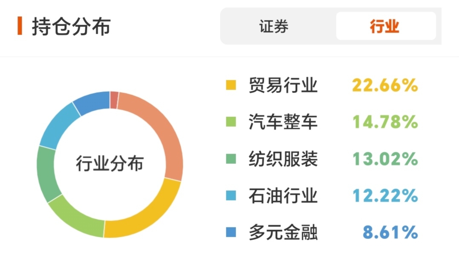Click the 8.61% percentage value
459x270 pixels.
click(x=390, y=232)
